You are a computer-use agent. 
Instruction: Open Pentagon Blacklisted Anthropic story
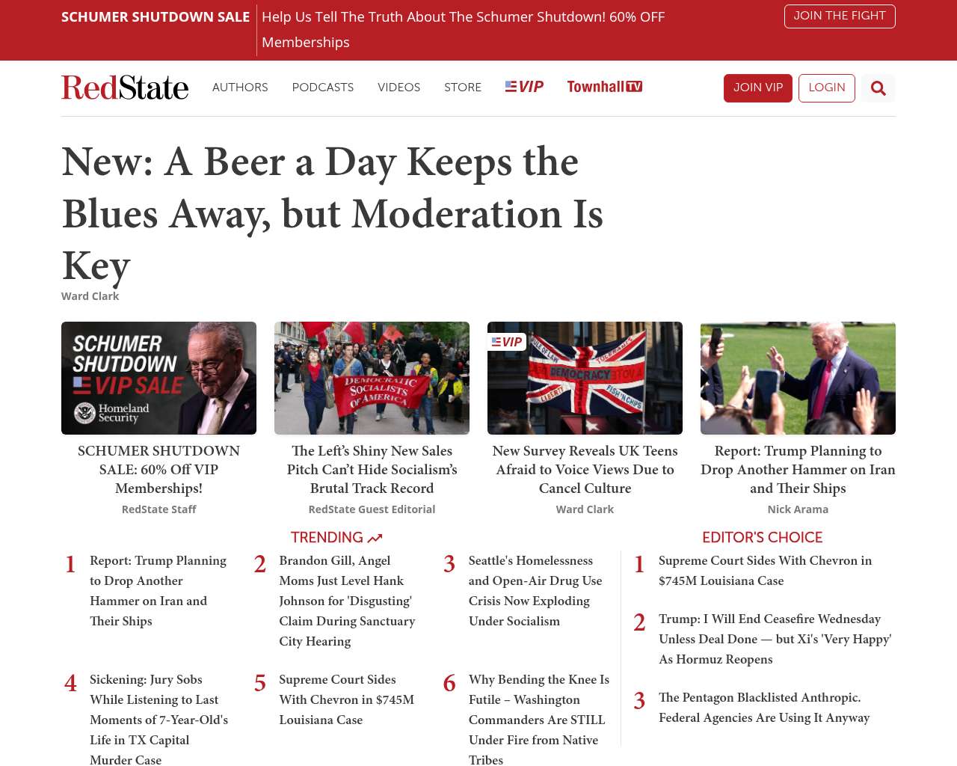(764, 708)
